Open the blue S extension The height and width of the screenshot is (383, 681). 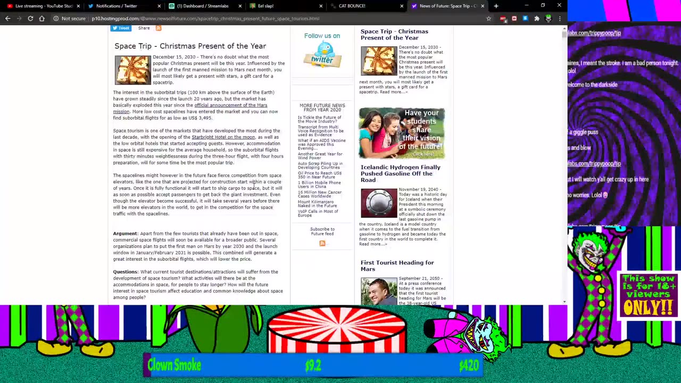point(525,19)
